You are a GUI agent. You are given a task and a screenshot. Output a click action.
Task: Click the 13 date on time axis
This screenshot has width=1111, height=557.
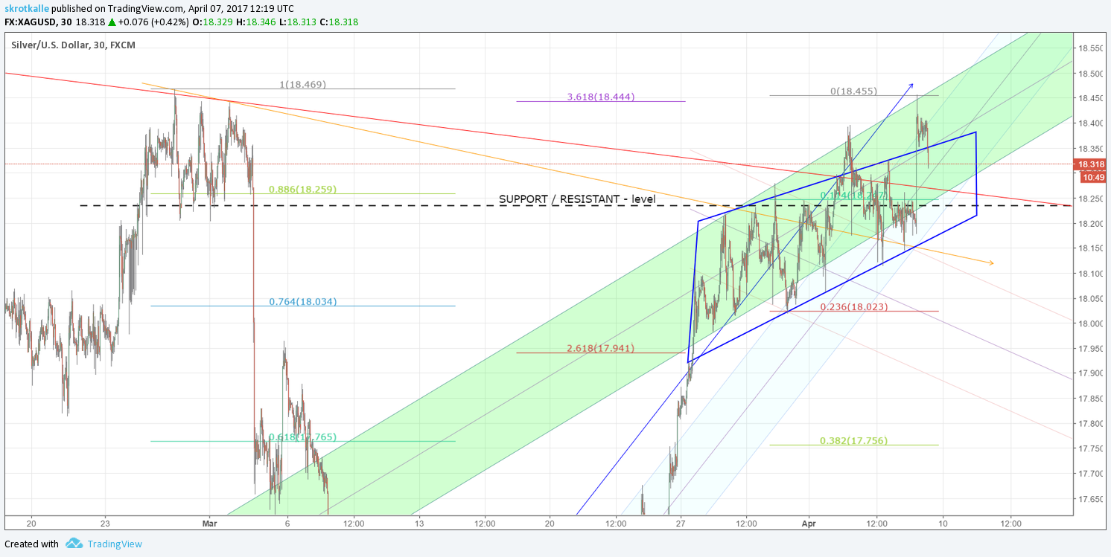(418, 524)
